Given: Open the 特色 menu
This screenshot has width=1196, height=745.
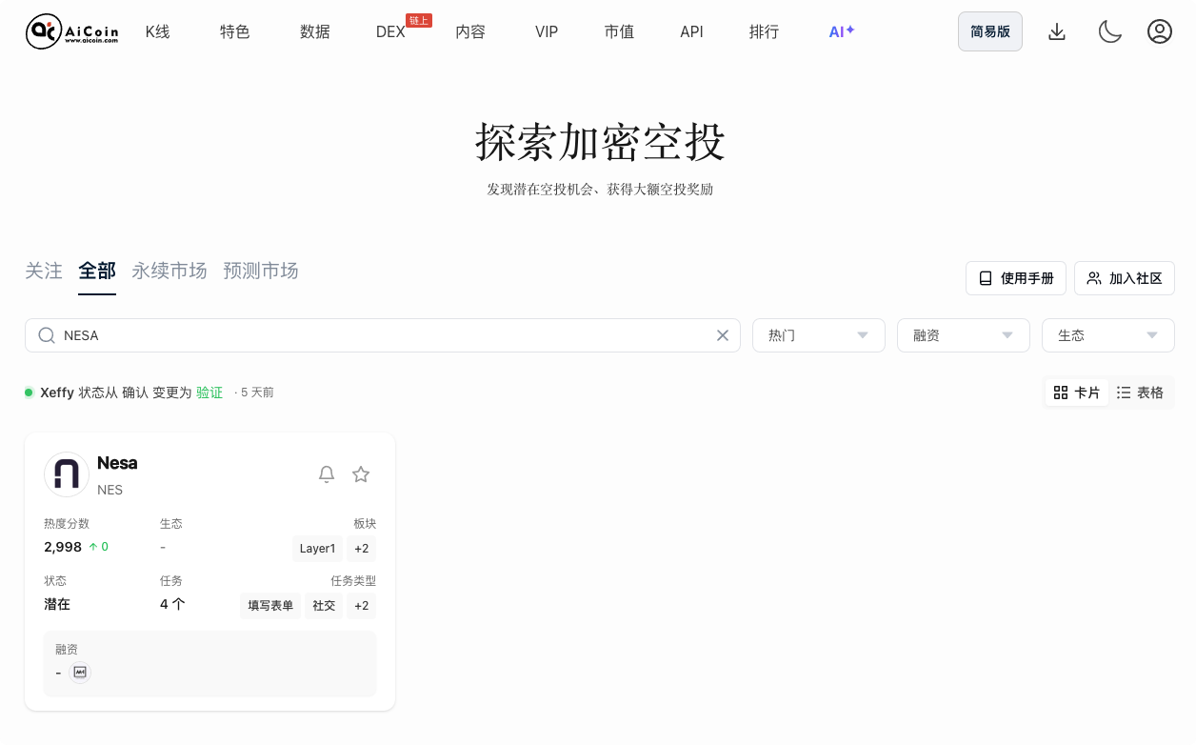Looking at the screenshot, I should click(x=235, y=31).
